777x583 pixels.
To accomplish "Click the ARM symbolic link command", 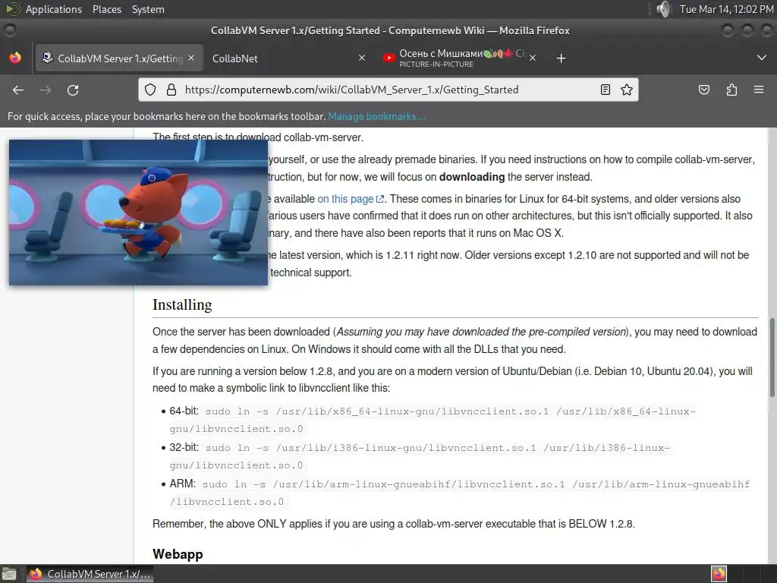I will click(460, 493).
